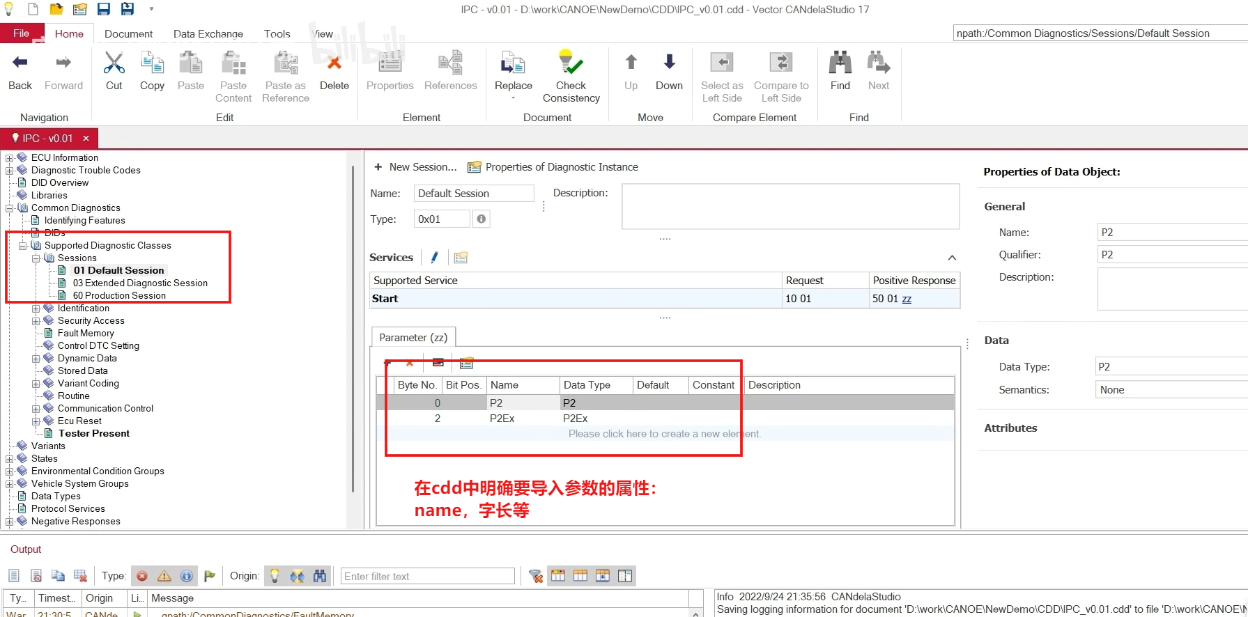This screenshot has height=617, width=1248.
Task: Click the document properties icon in quick access
Action: coord(80,9)
